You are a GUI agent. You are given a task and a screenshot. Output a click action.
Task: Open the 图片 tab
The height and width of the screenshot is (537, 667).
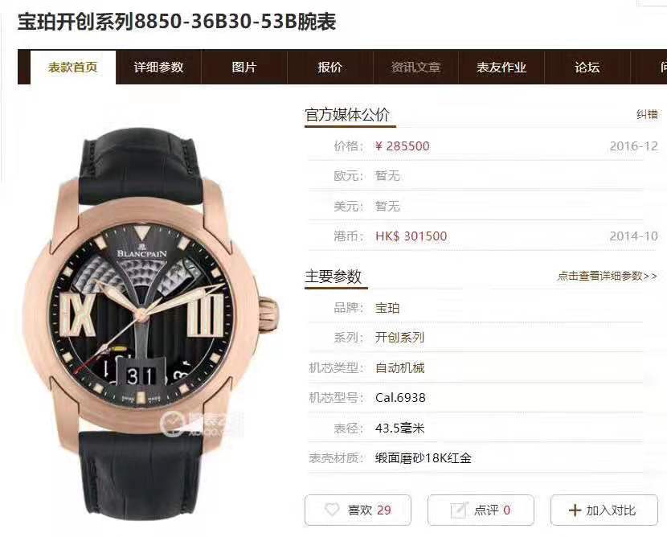click(244, 67)
